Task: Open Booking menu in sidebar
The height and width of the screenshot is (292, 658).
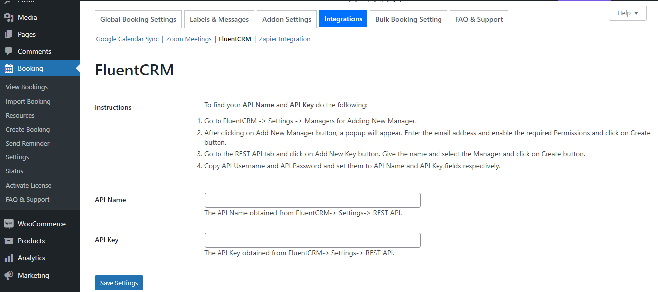Action: 40,68
